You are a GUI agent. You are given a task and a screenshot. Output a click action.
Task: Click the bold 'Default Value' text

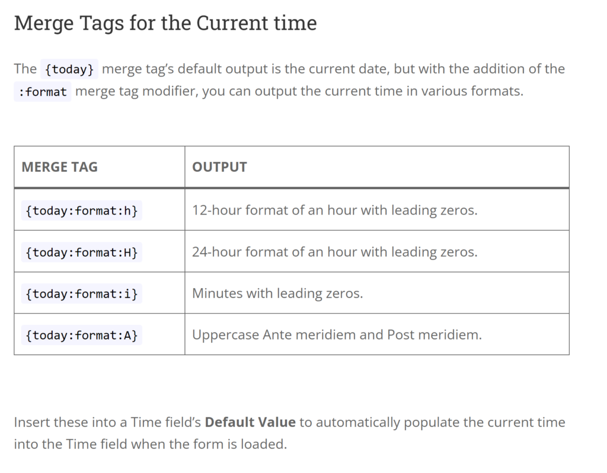[250, 423]
